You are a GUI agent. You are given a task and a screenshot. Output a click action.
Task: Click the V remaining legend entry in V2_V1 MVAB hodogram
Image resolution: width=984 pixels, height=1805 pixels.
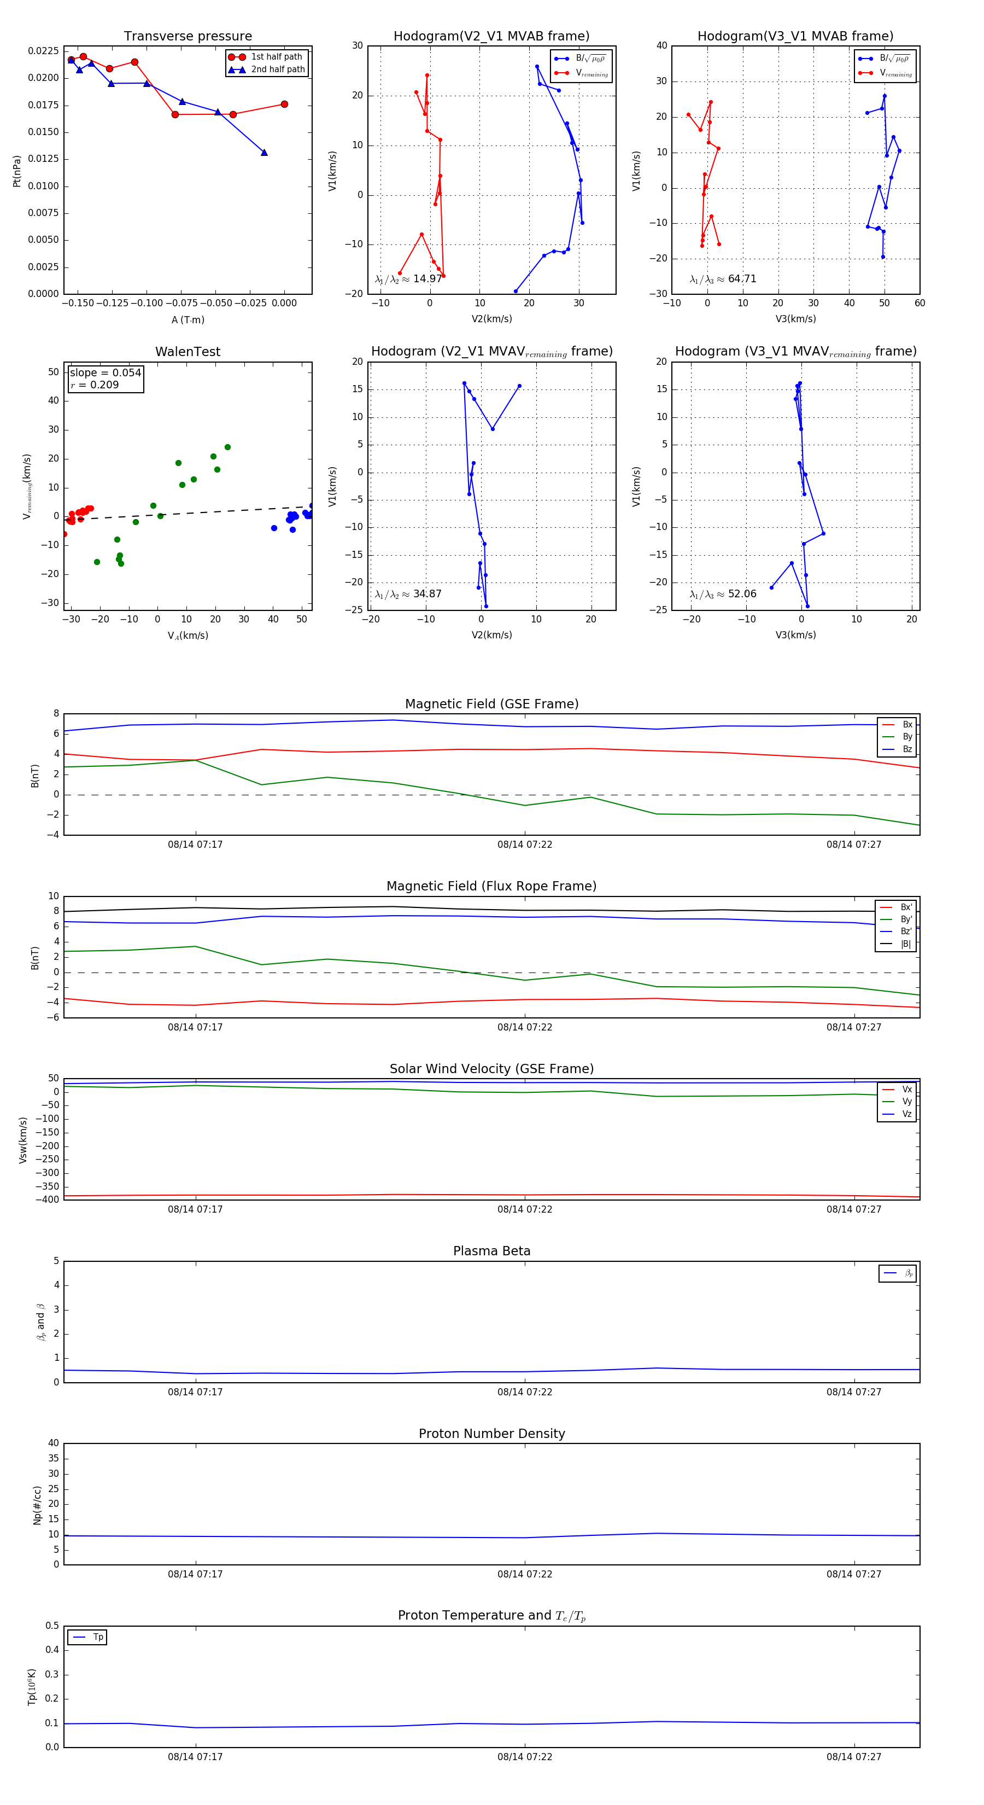tap(581, 73)
